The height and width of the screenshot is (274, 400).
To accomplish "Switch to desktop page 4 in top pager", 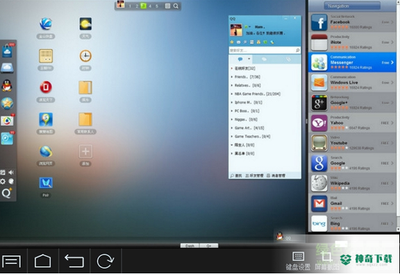I will (150, 6).
